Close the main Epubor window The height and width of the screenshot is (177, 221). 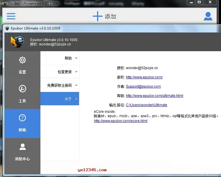pyautogui.click(x=210, y=2)
